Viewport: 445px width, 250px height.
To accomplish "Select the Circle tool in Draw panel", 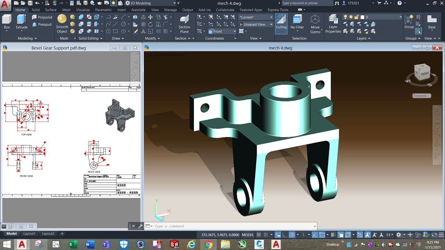I will click(123, 24).
